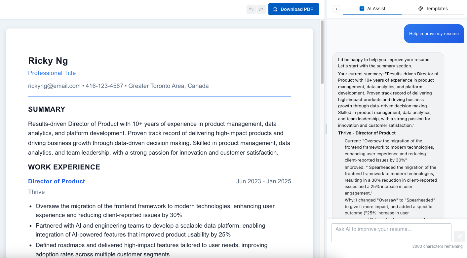
Task: Click the robot icon beside AI Assist
Action: 362,9
